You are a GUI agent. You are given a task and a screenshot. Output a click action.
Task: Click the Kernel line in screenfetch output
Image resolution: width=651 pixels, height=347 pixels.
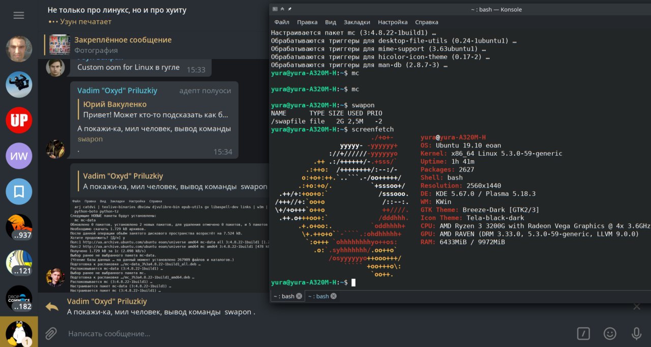coord(491,154)
